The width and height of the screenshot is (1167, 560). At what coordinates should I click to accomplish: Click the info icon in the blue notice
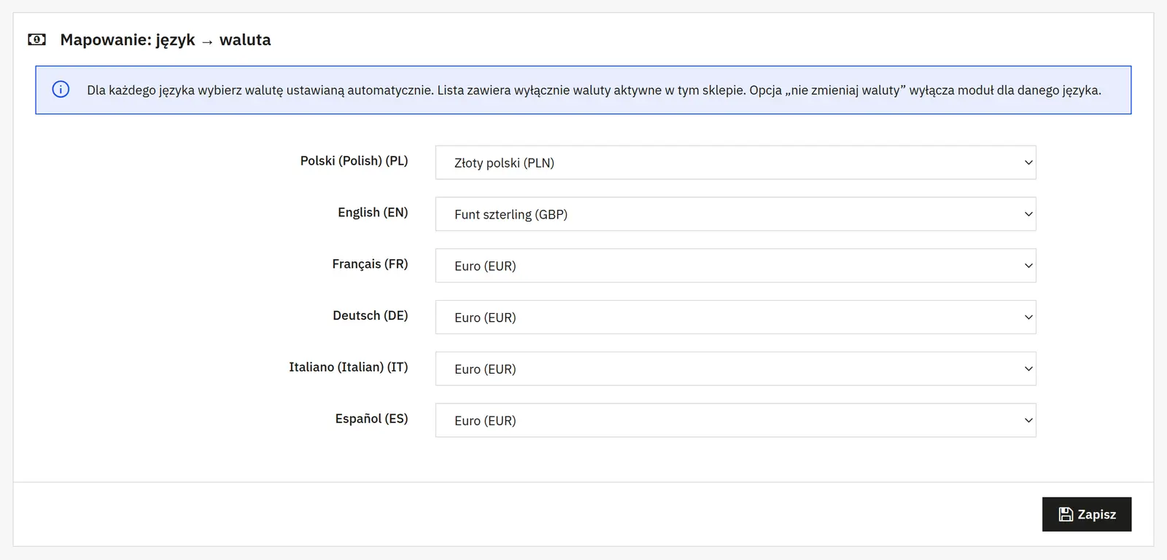tap(61, 90)
